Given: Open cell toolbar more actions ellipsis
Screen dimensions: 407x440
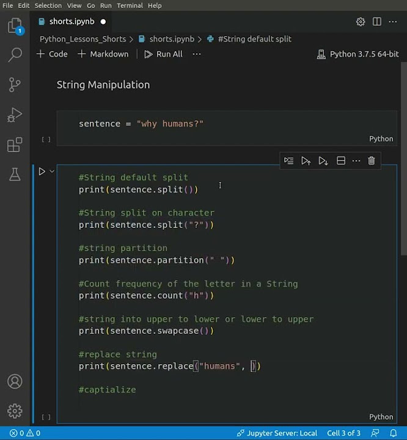Looking at the screenshot, I should 356,161.
